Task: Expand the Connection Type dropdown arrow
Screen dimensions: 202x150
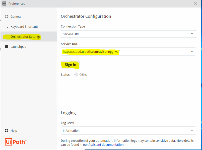Action: [192, 34]
